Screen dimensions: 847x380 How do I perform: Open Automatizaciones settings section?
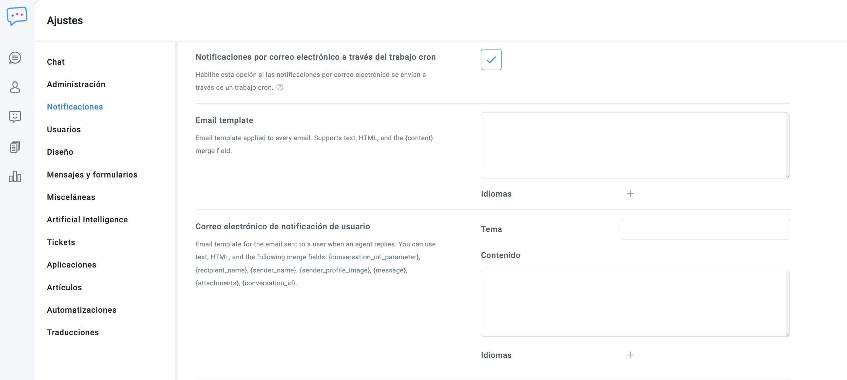(82, 310)
